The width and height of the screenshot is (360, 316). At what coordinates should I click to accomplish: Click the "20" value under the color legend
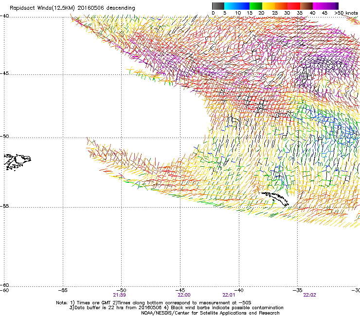point(261,13)
